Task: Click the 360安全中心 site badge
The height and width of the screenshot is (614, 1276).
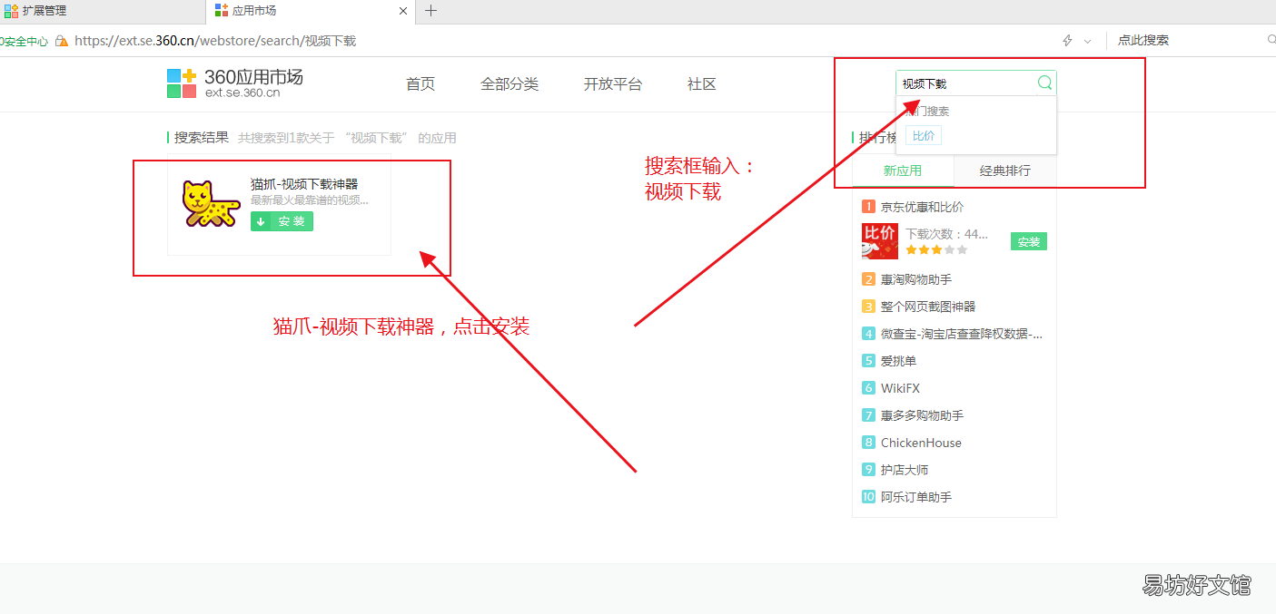Action: point(25,41)
